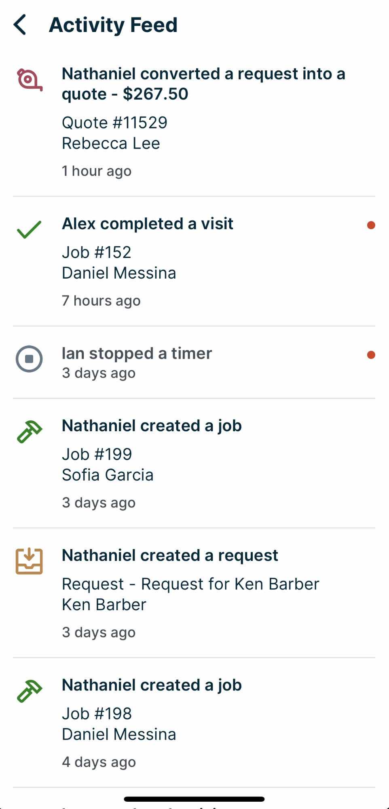Tap unread dot on Ian's timer entry
Image resolution: width=389 pixels, height=809 pixels.
pos(371,355)
